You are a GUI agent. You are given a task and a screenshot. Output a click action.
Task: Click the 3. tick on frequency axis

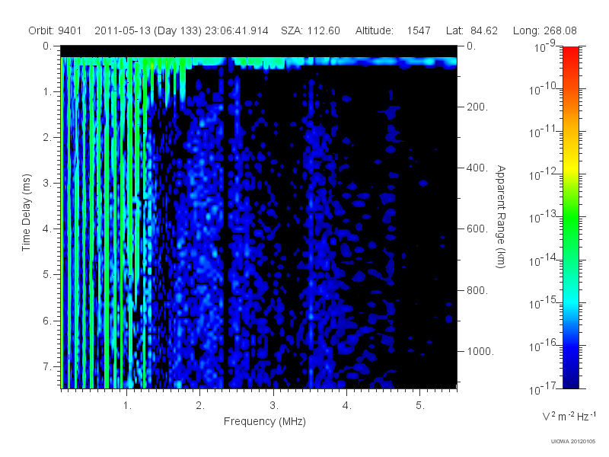(274, 406)
